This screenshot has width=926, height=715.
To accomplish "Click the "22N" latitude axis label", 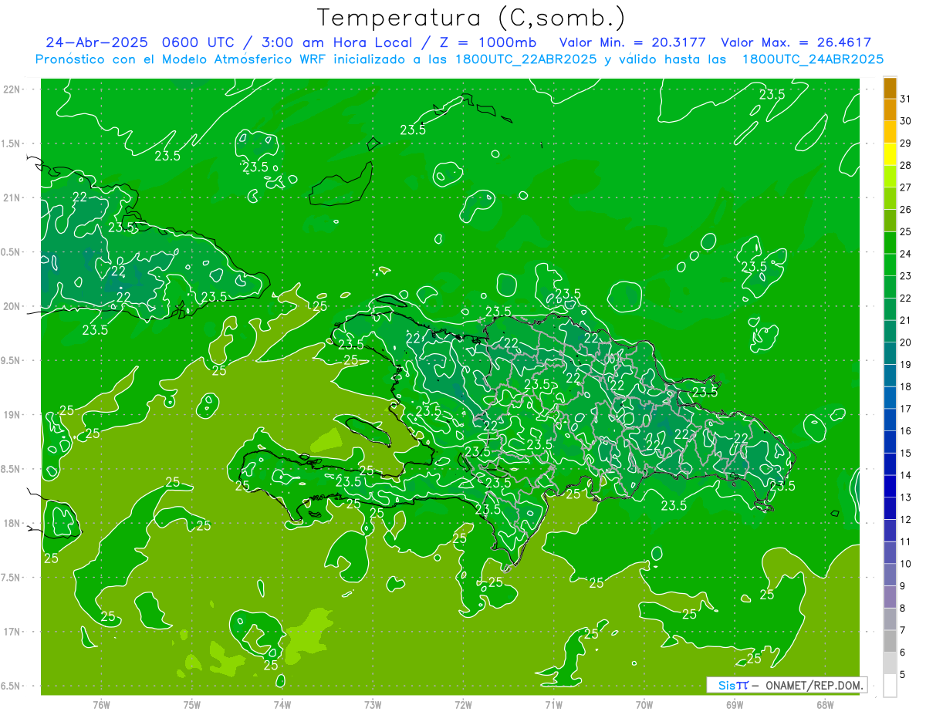I will click(x=12, y=89).
